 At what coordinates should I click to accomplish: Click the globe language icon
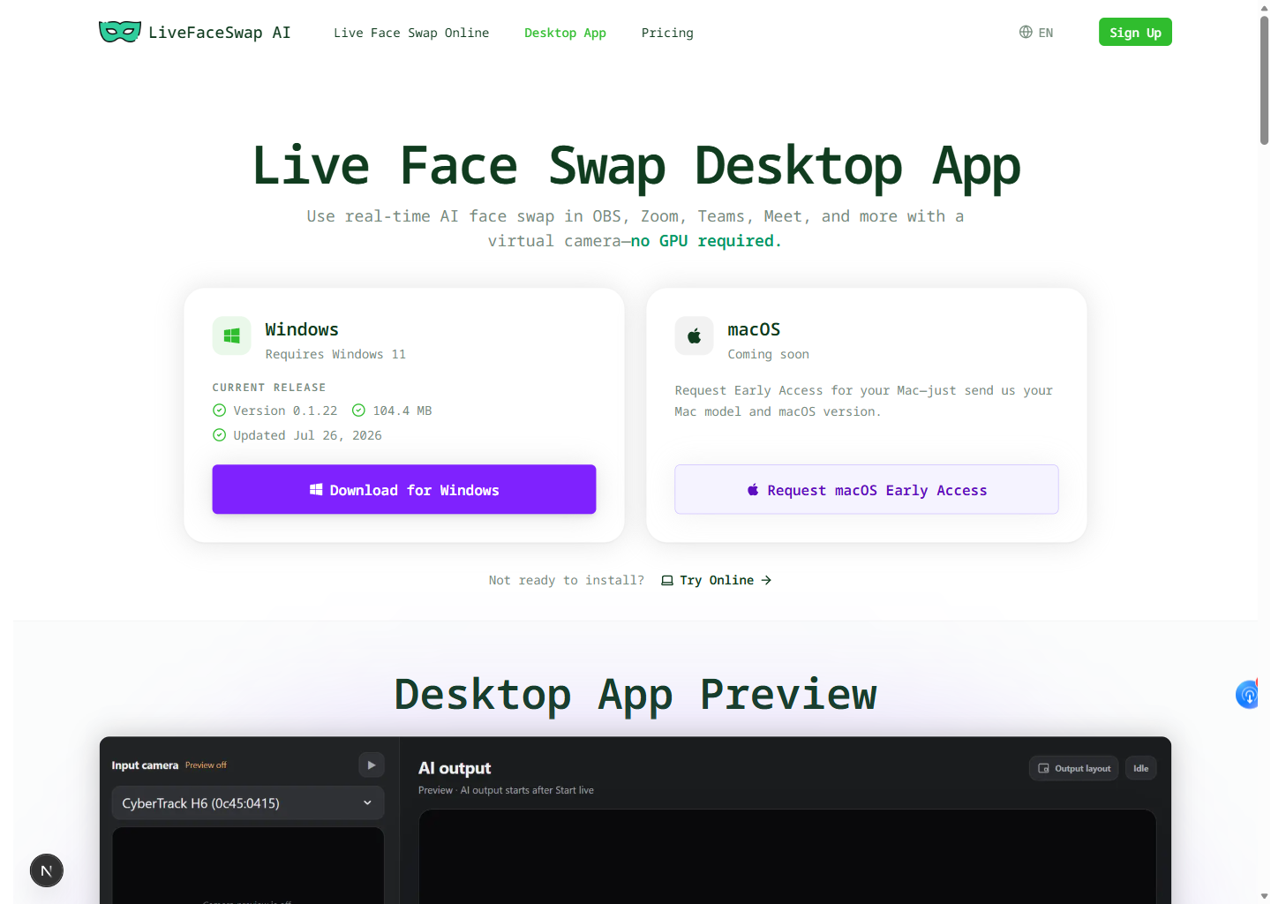pyautogui.click(x=1026, y=32)
